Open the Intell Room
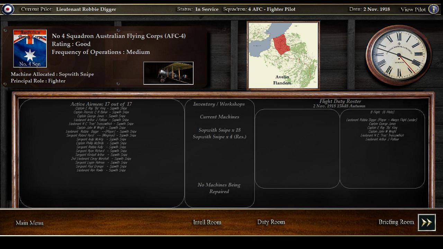This screenshot has width=443, height=249. pyautogui.click(x=207, y=222)
